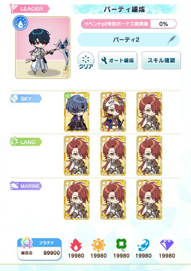The height and width of the screenshot is (271, 191).
Task: Open スキル確認 skill check
Action: pos(161,60)
